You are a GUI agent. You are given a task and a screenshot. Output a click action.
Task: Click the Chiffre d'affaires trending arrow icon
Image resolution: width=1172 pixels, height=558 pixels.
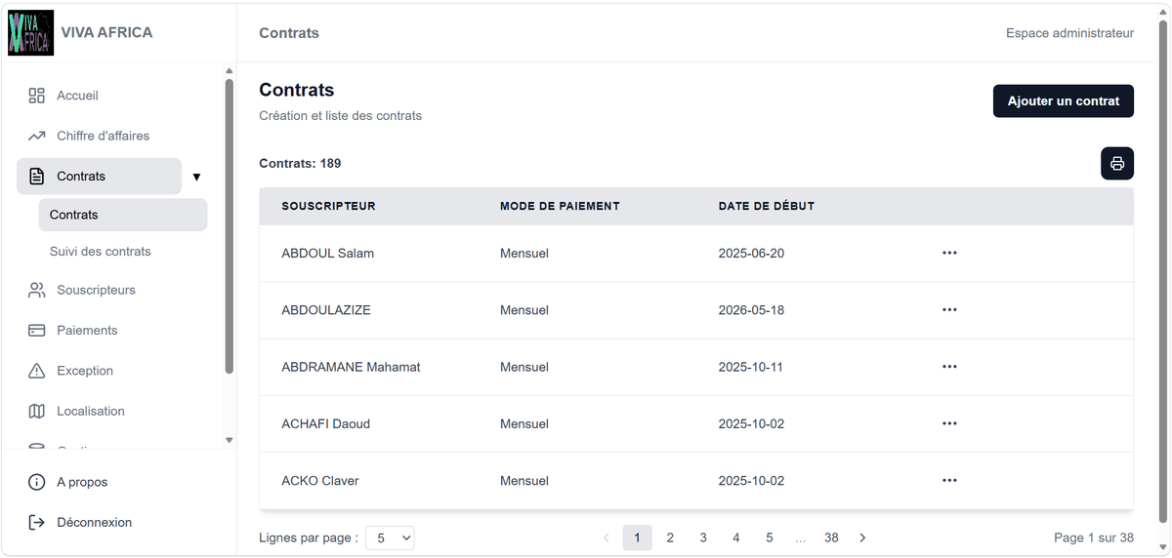(x=37, y=136)
